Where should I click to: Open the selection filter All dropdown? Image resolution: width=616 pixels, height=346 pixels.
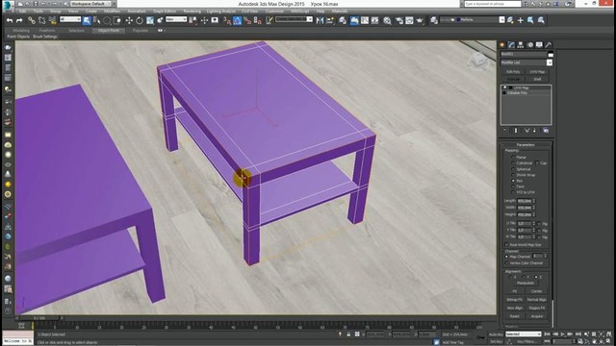[x=70, y=19]
